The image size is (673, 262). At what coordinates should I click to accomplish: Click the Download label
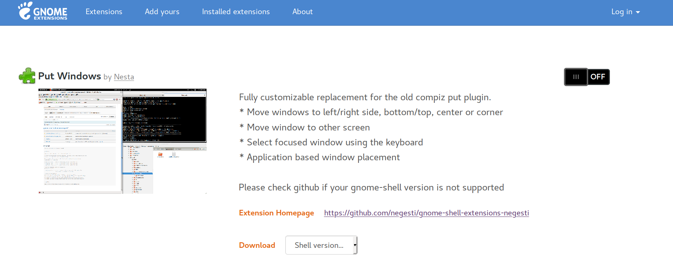point(257,245)
